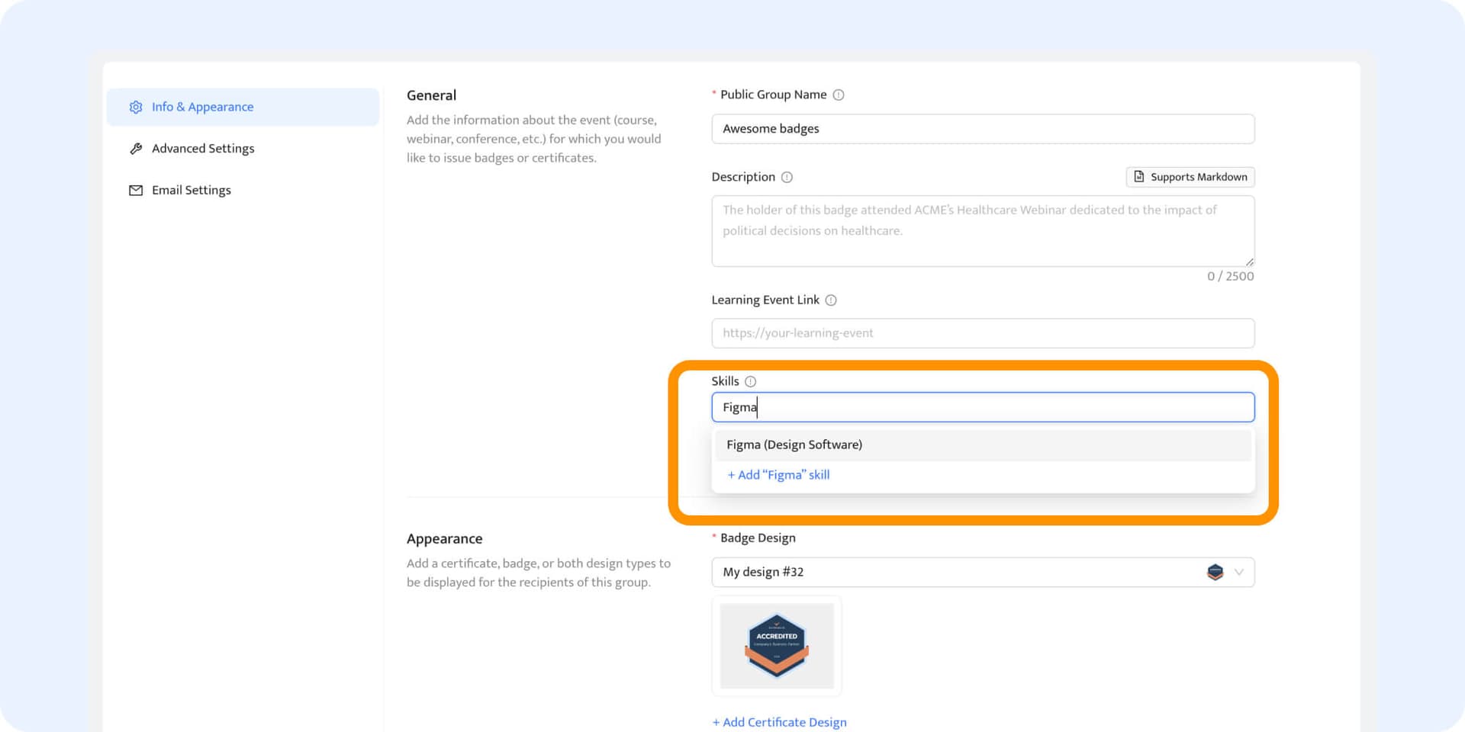
Task: Select Figma (Design Software) from suggestions
Action: [793, 445]
